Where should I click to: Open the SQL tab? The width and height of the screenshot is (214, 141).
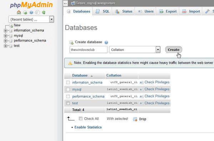[102, 11]
